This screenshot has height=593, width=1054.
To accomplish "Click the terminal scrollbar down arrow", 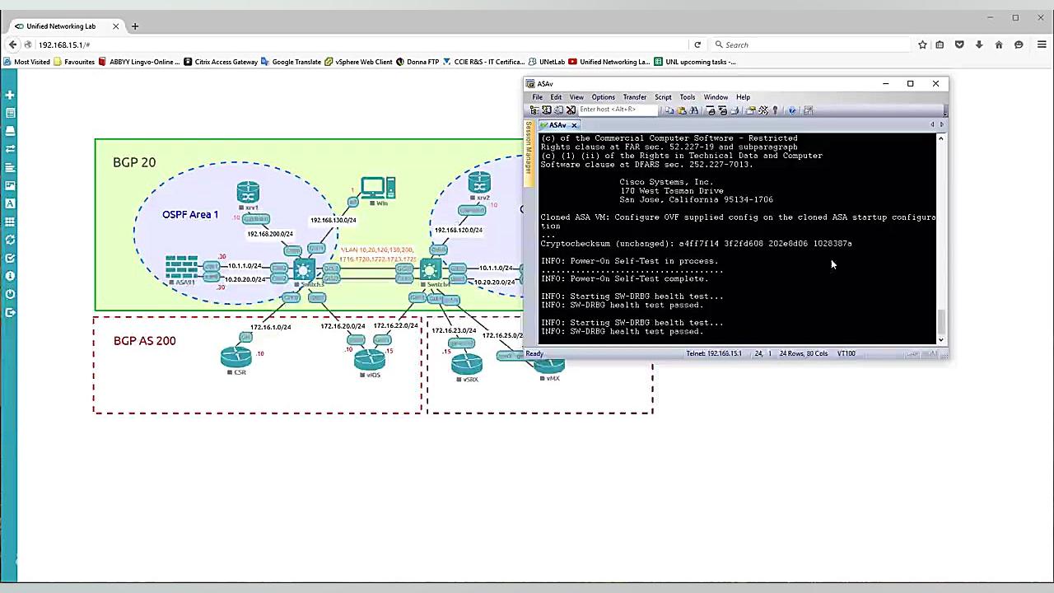I will [x=941, y=339].
